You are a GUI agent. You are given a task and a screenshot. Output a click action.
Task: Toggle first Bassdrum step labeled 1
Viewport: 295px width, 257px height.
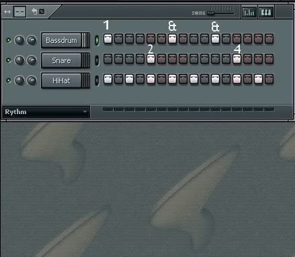click(x=108, y=38)
